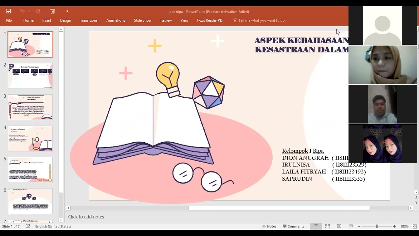Select slide 3 thumbnail about Mendengarkan
The image size is (419, 236).
30,107
